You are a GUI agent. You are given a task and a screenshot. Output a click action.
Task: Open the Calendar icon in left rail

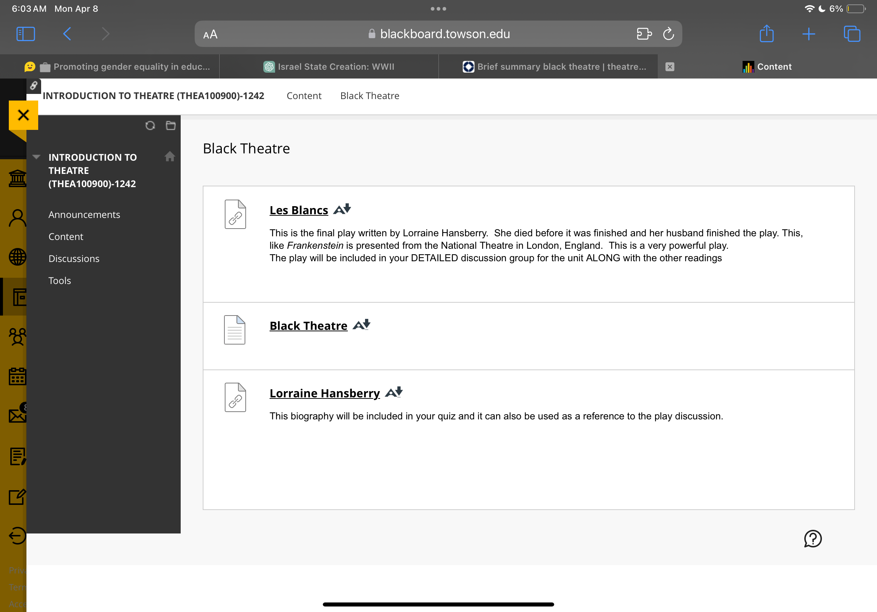click(18, 376)
